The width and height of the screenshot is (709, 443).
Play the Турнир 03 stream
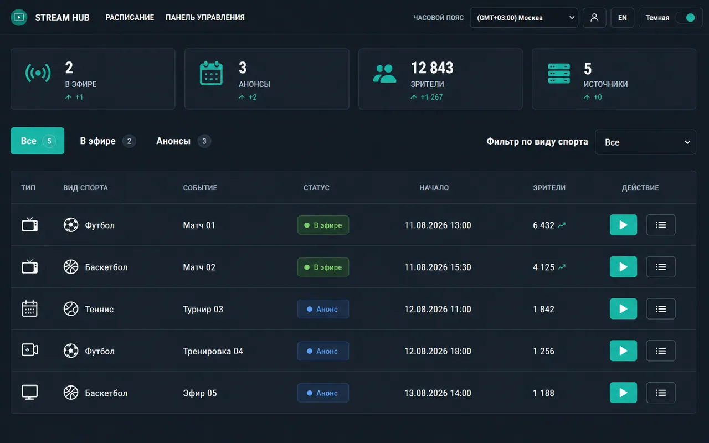point(624,309)
